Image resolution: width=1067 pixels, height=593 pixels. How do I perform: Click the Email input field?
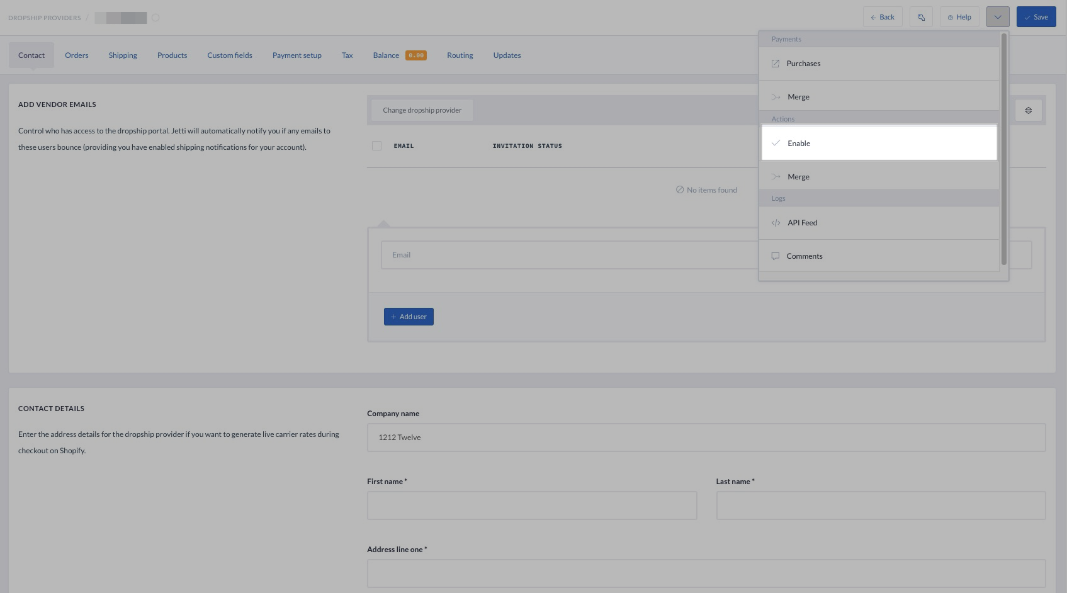(706, 255)
